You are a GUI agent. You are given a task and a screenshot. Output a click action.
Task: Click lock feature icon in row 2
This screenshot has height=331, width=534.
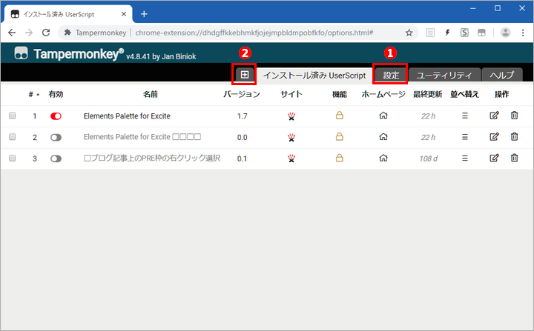[x=340, y=136]
